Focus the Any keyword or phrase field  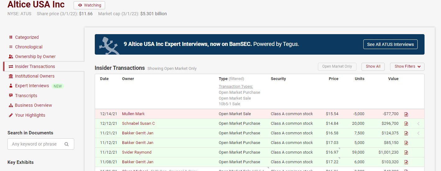[41, 144]
